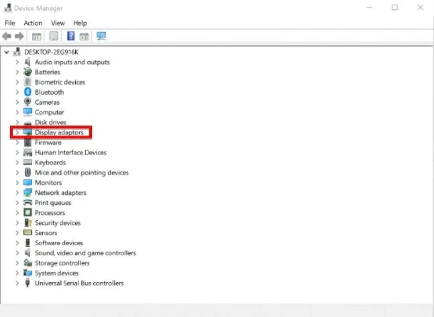The width and height of the screenshot is (434, 317).
Task: Select the Audio inputs and outputs speaker icon
Action: [x=28, y=62]
